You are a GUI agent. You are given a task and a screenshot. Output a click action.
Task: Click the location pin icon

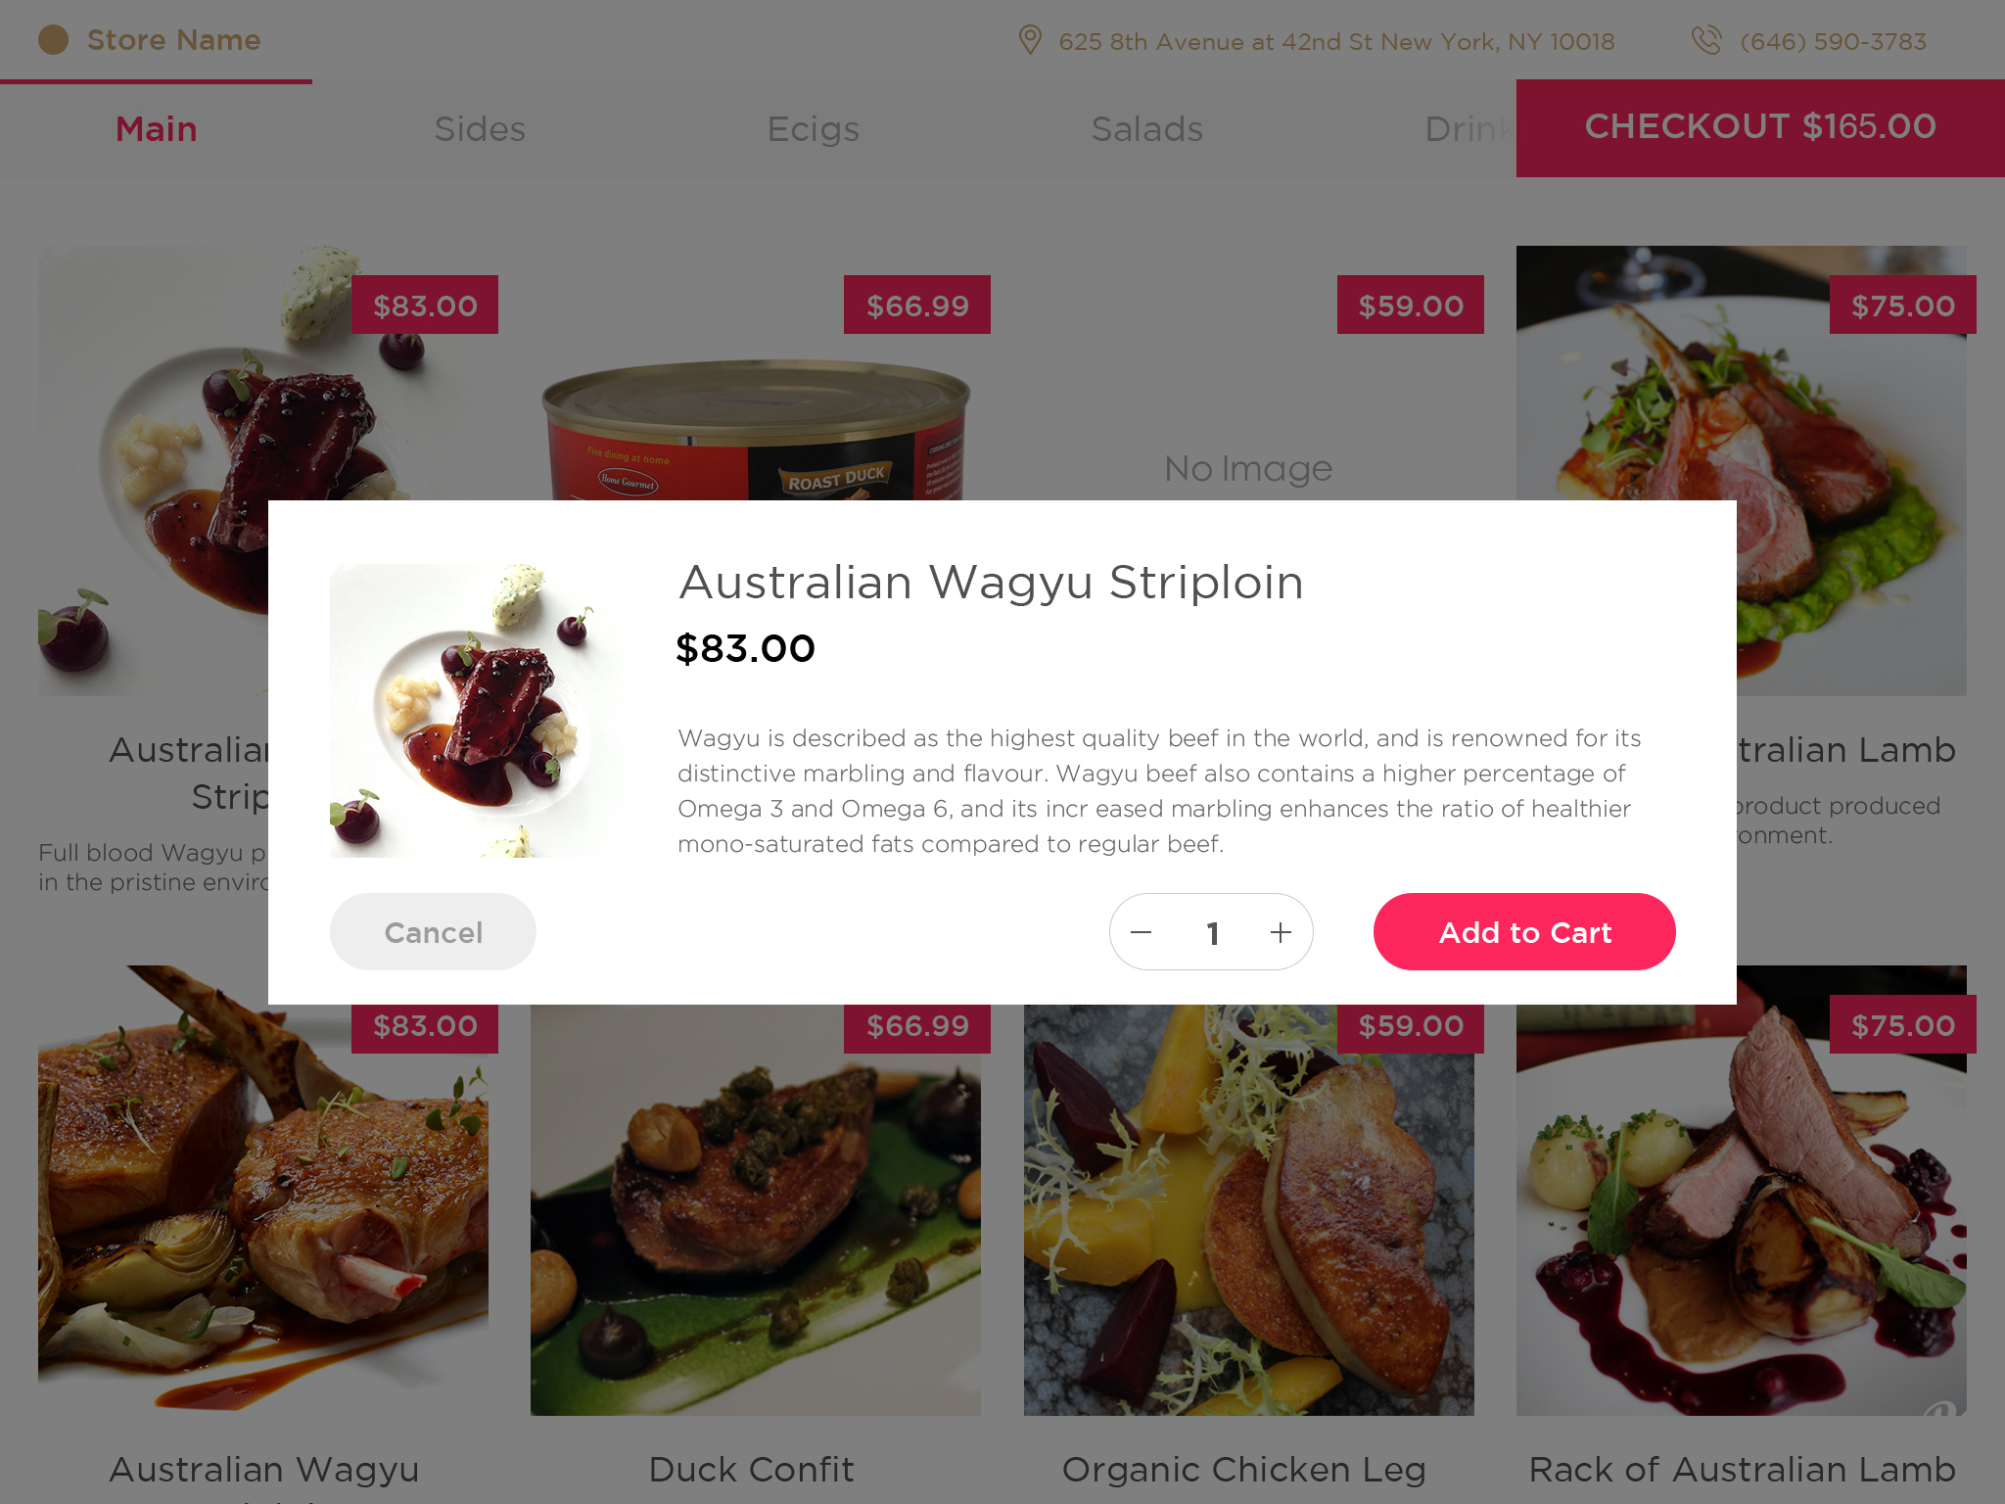point(1029,40)
